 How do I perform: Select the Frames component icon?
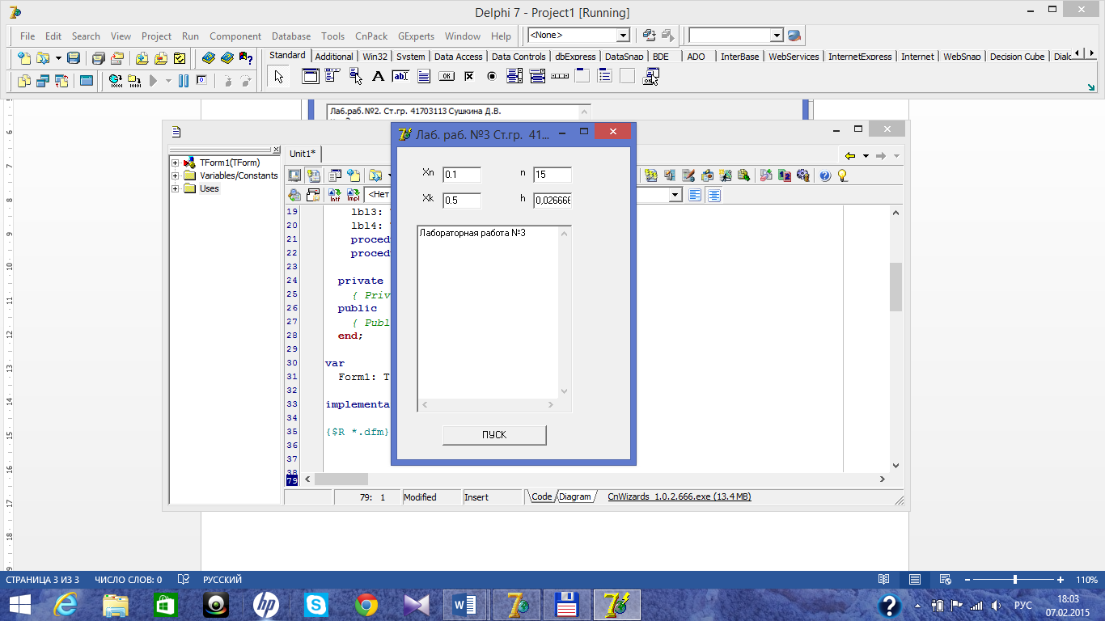point(310,77)
